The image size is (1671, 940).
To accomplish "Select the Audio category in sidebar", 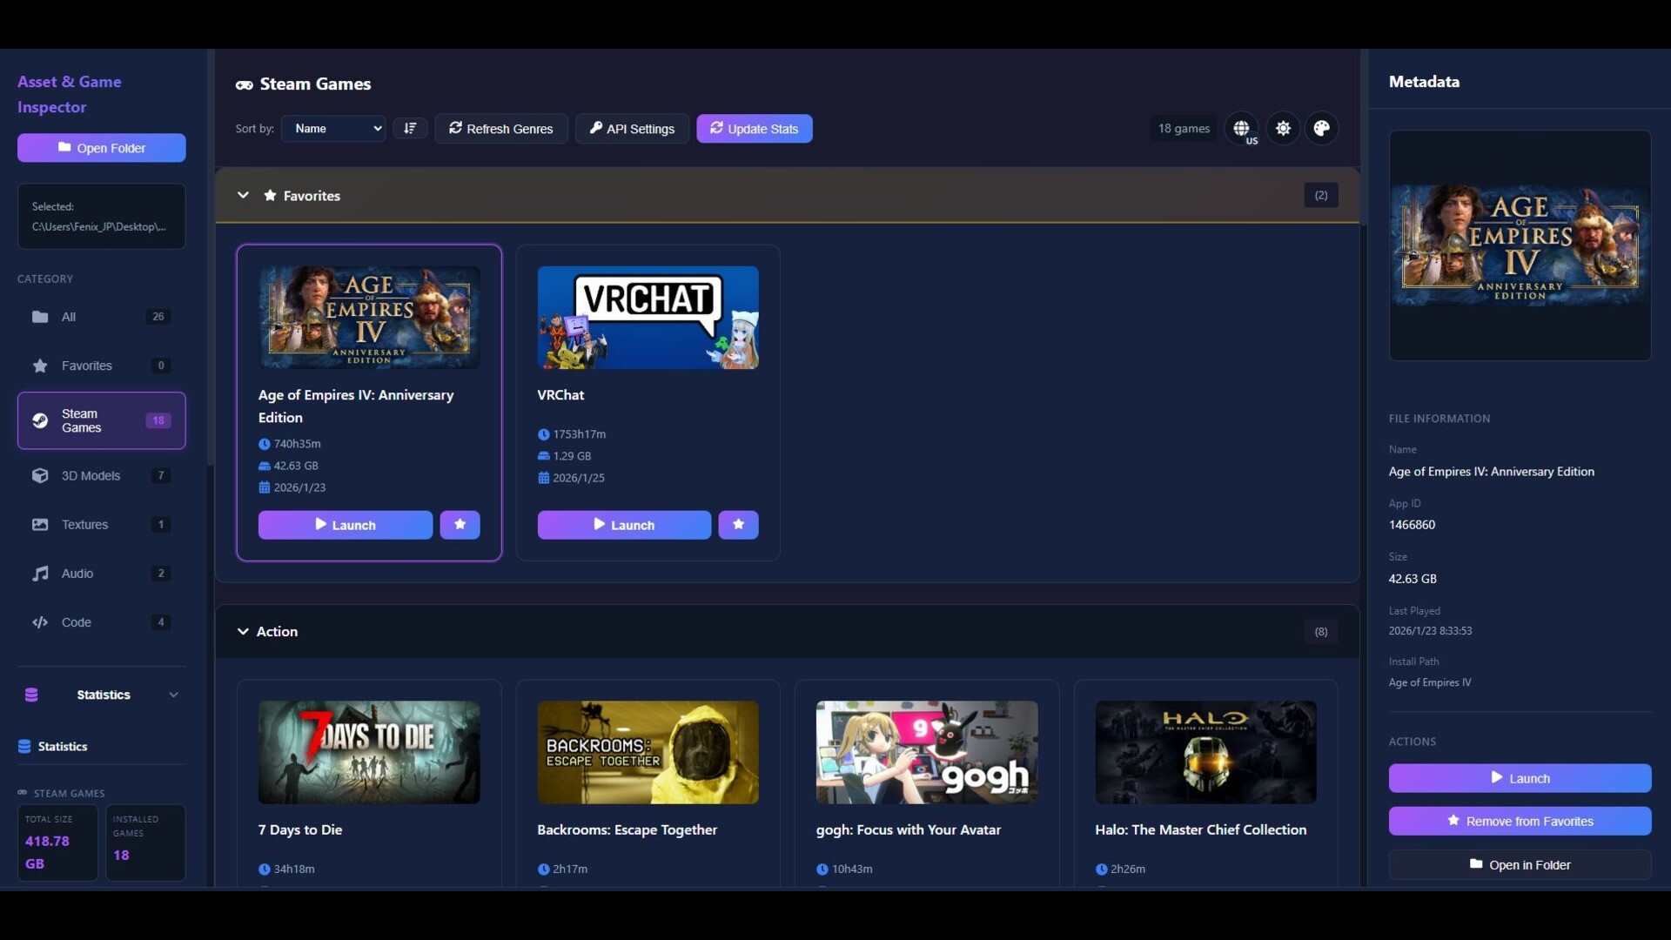I will tap(101, 573).
